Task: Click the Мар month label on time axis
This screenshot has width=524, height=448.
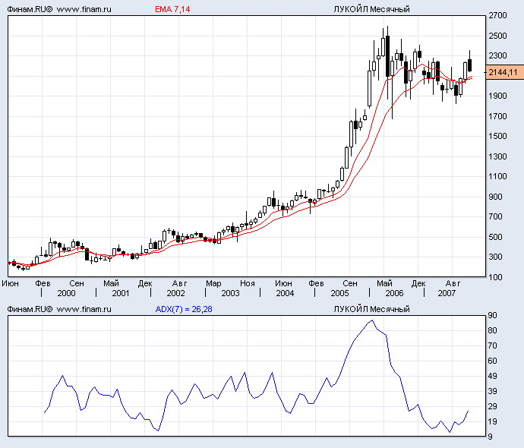Action: click(213, 283)
